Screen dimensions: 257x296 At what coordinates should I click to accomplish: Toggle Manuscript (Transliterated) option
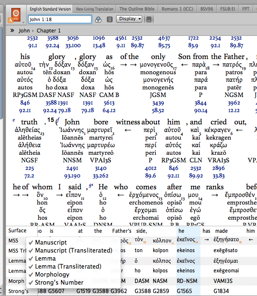click(70, 250)
